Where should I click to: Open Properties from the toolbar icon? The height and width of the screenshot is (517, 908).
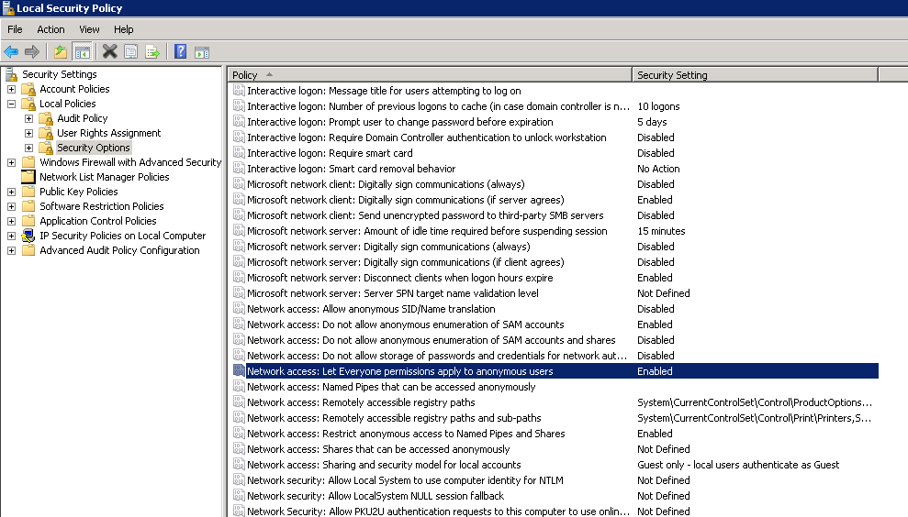(x=131, y=51)
